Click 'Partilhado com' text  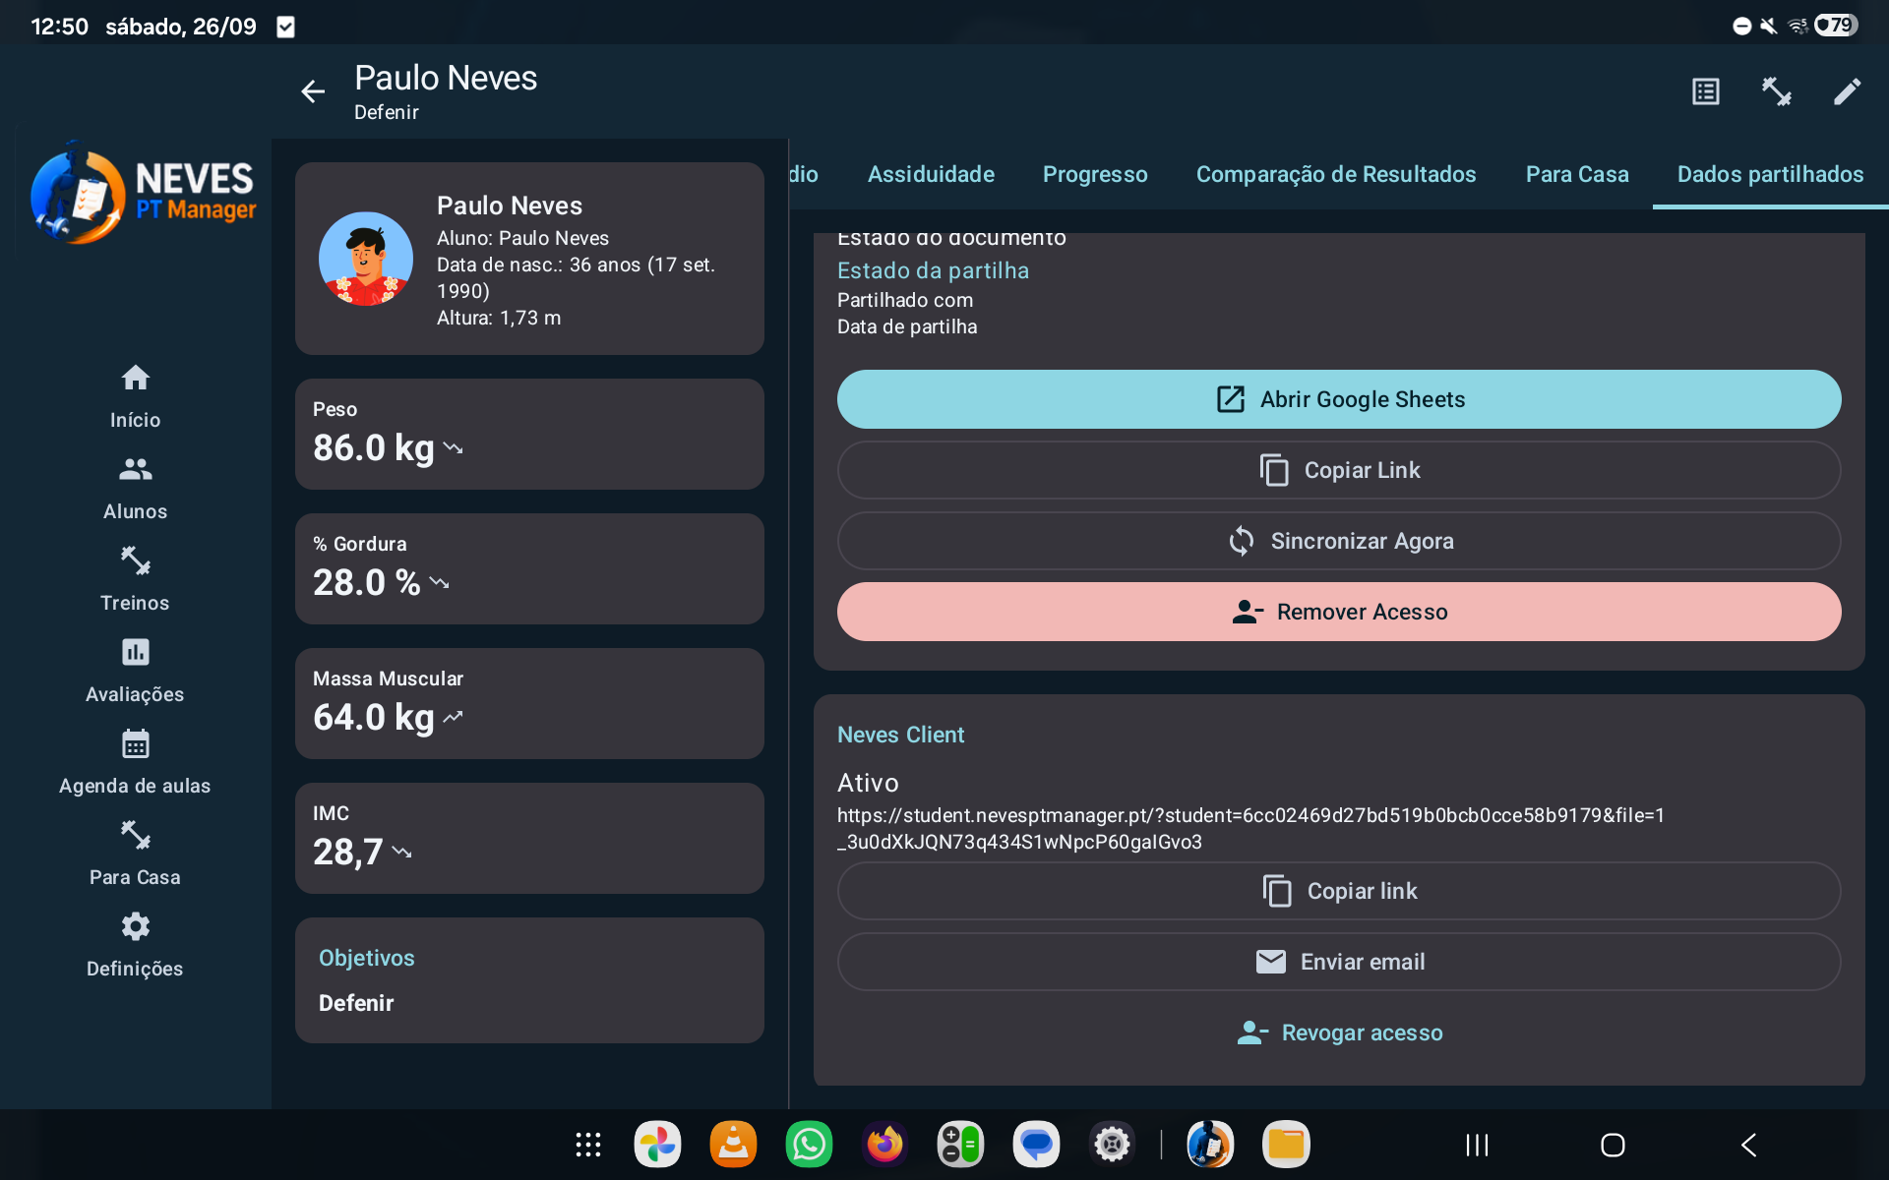pyautogui.click(x=905, y=300)
